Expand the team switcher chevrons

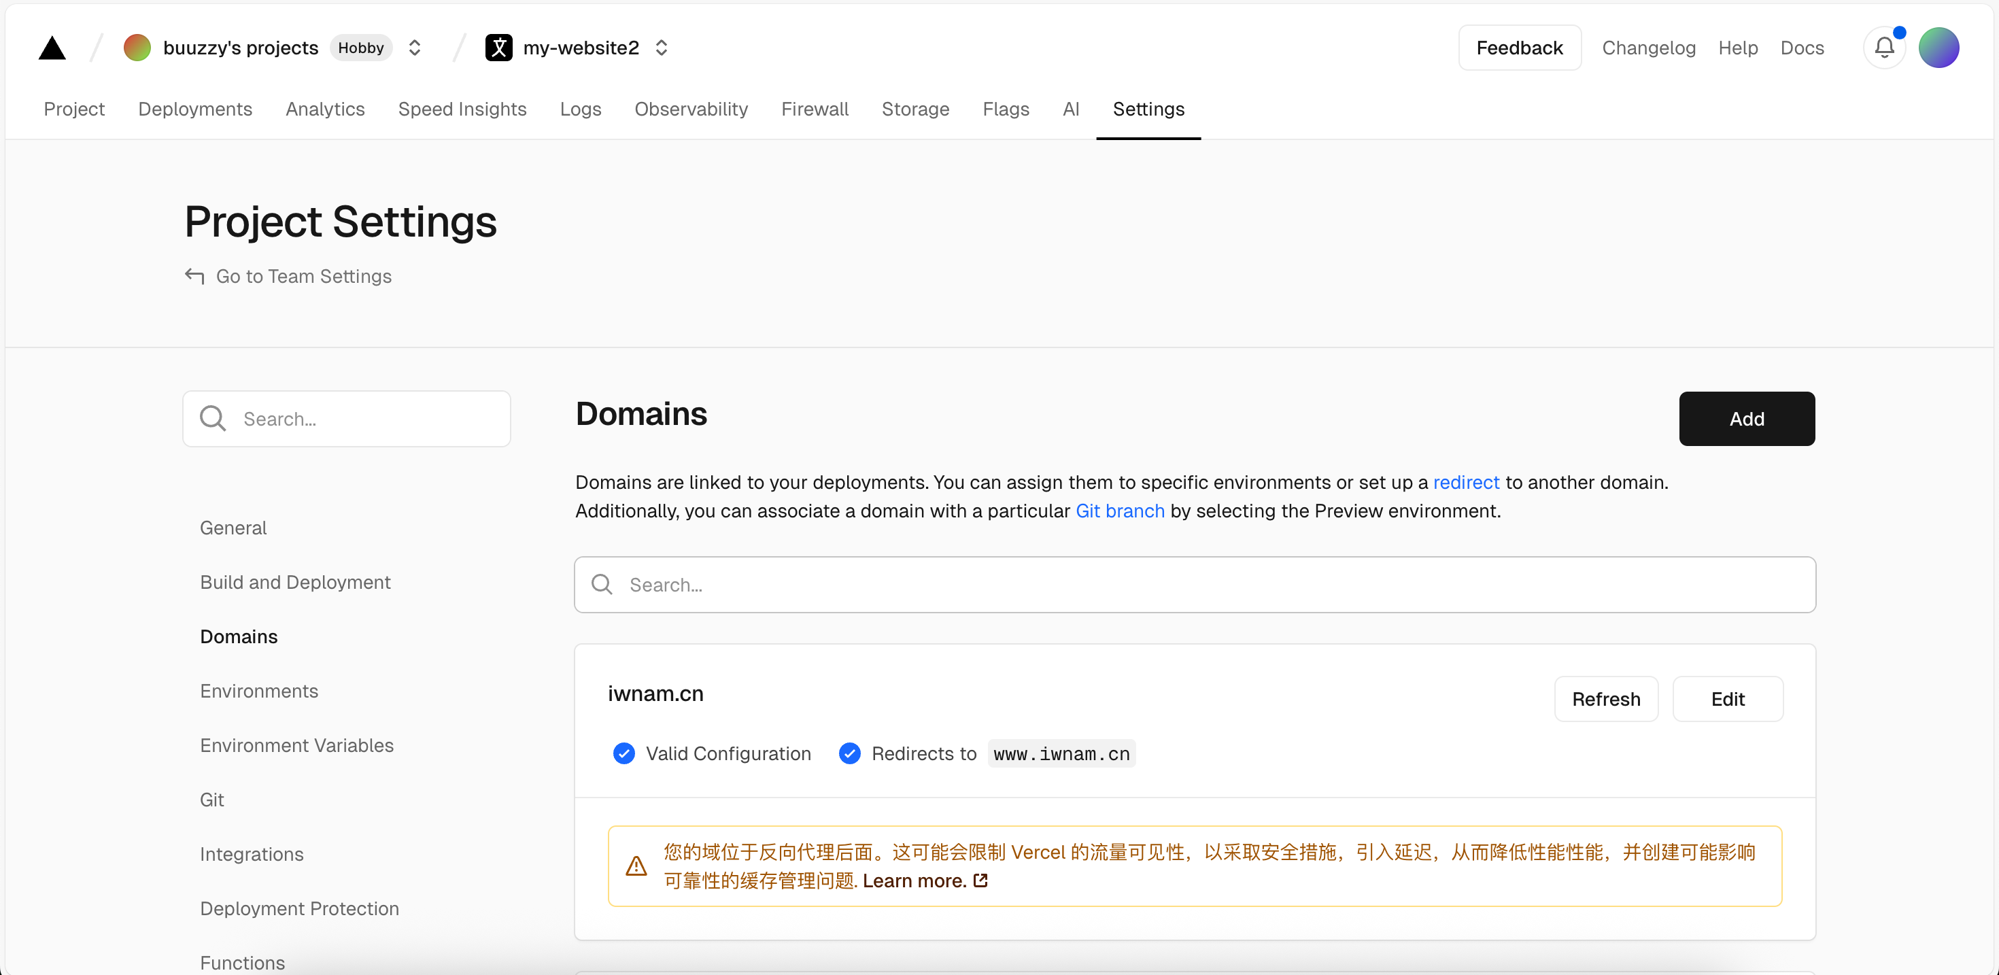pyautogui.click(x=414, y=48)
